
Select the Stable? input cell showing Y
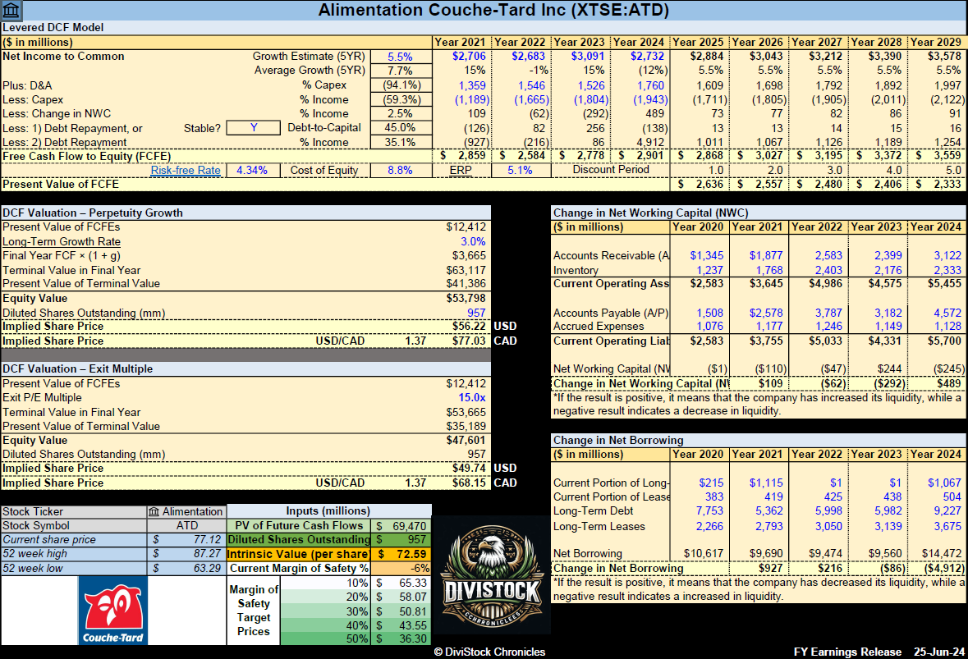pyautogui.click(x=253, y=128)
